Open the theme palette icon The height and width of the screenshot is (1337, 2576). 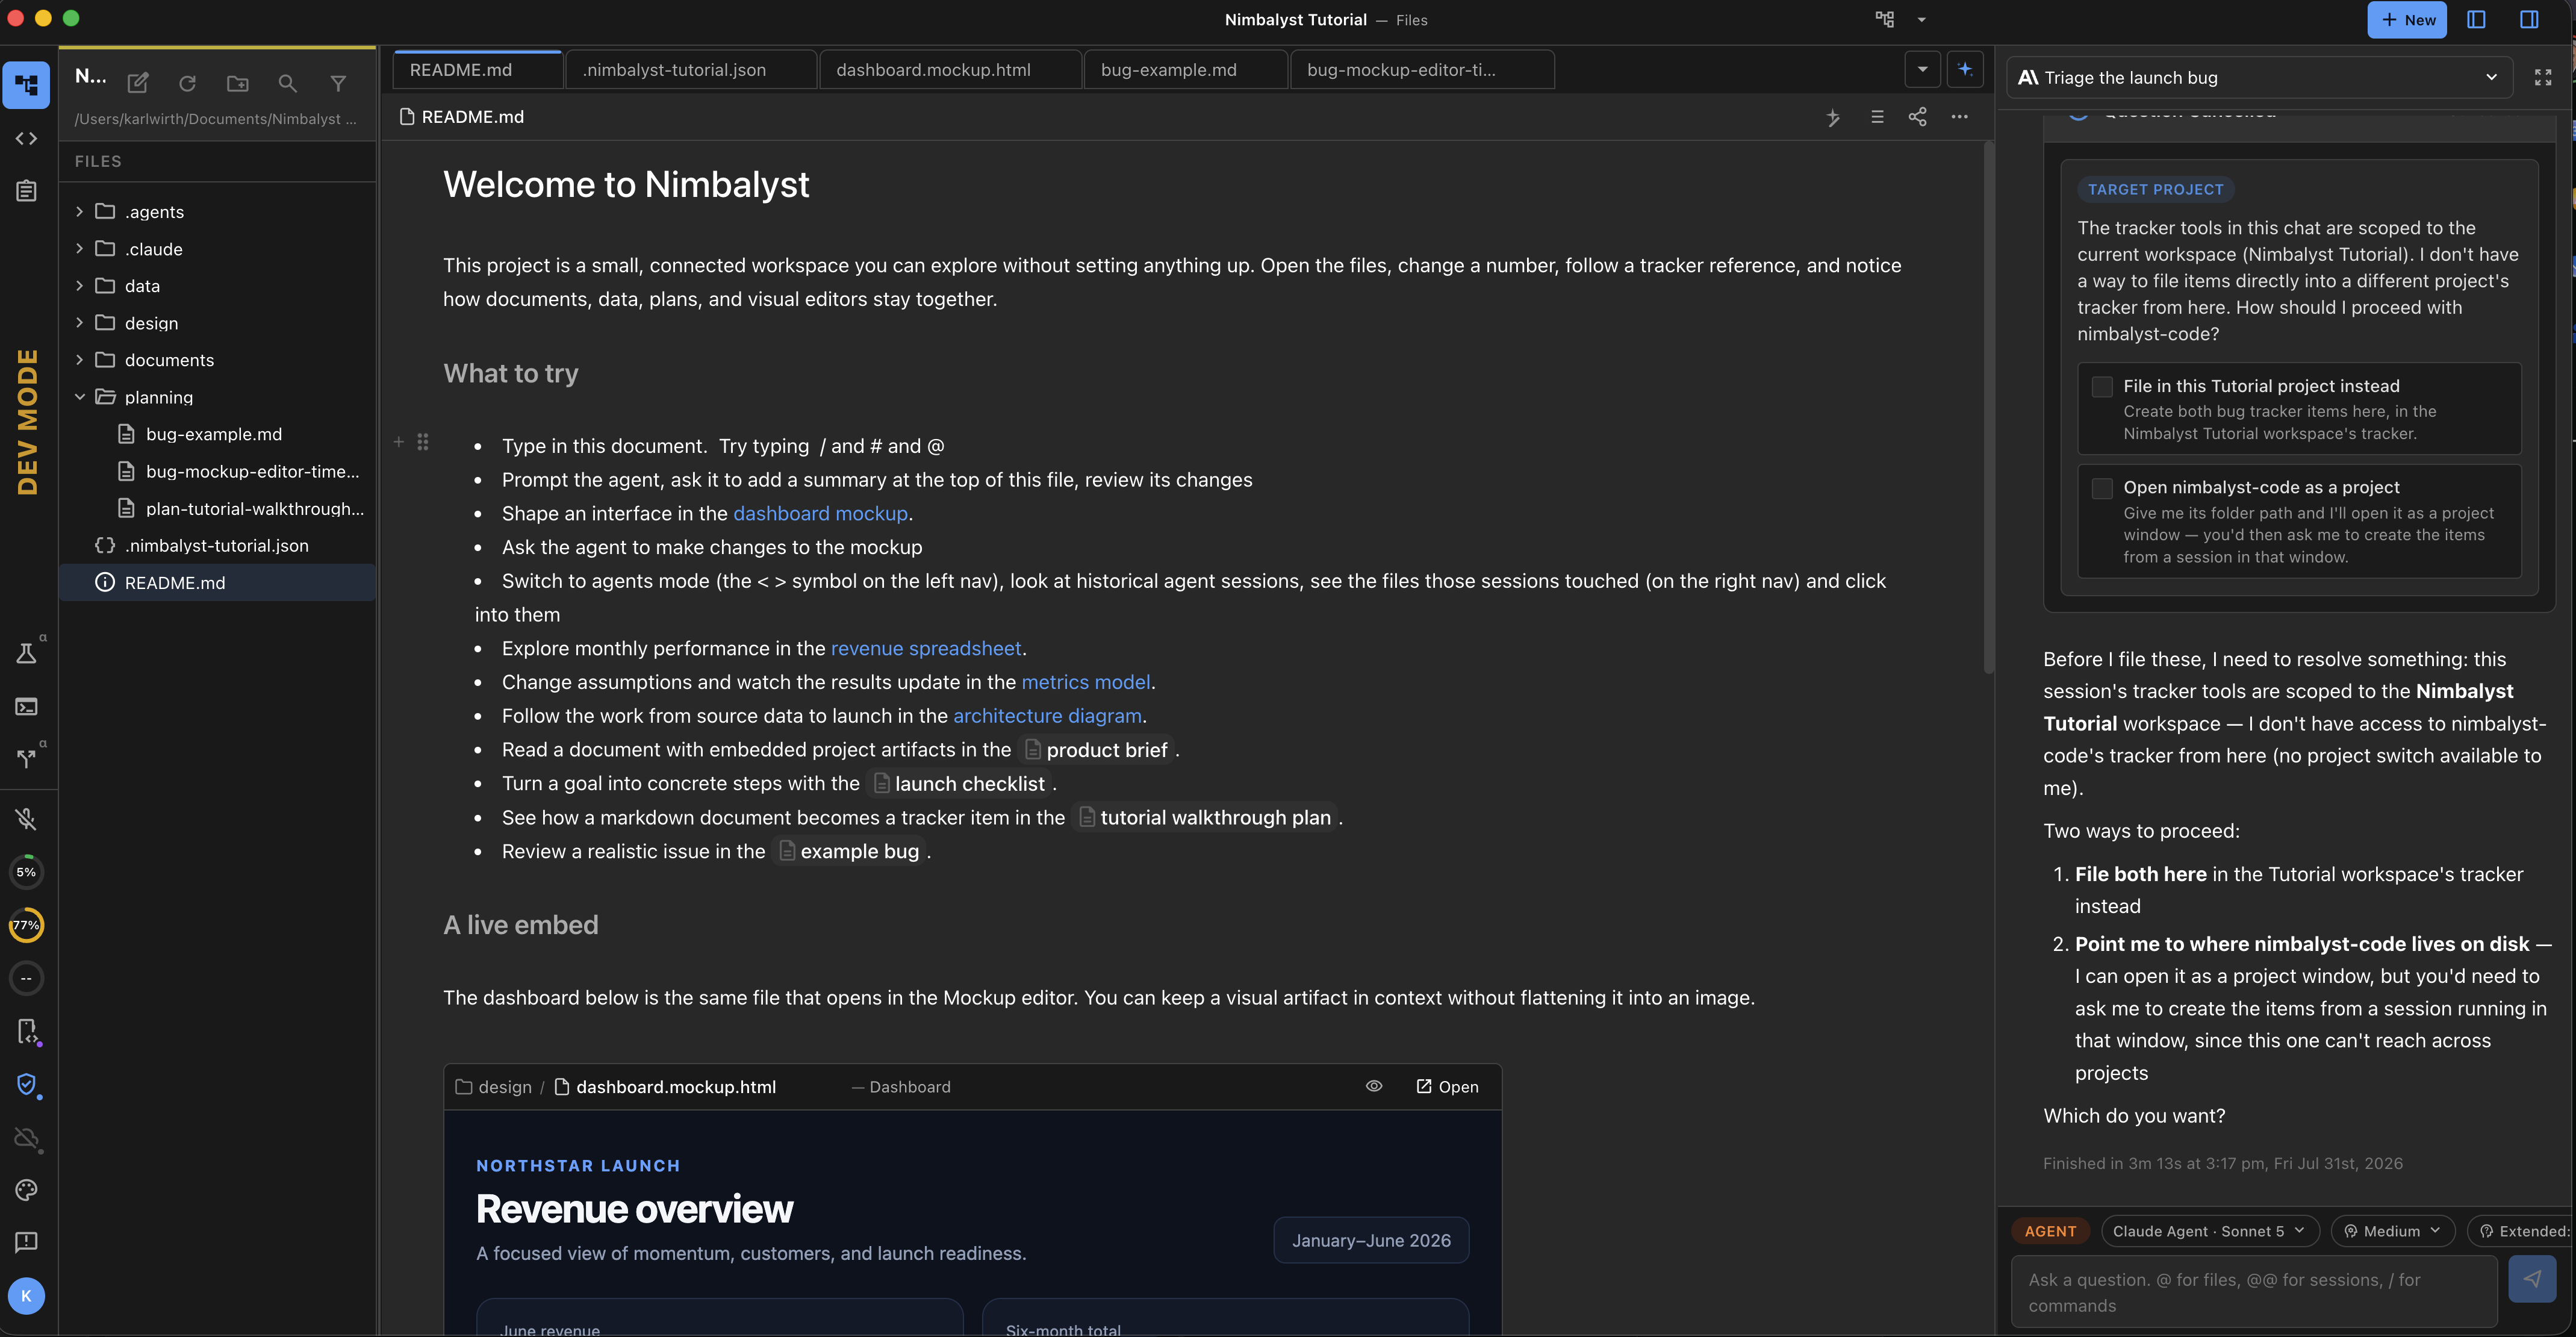pyautogui.click(x=27, y=1189)
